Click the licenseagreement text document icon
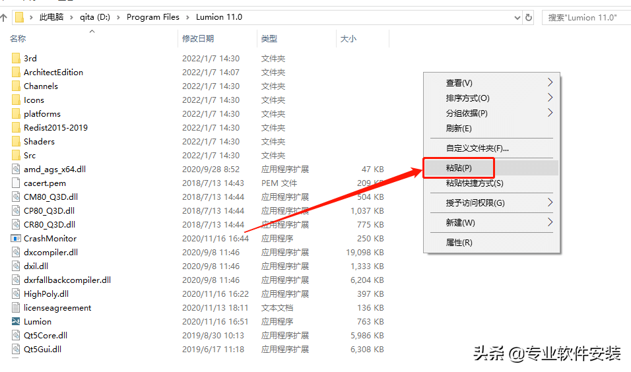This screenshot has height=372, width=631. [x=16, y=307]
